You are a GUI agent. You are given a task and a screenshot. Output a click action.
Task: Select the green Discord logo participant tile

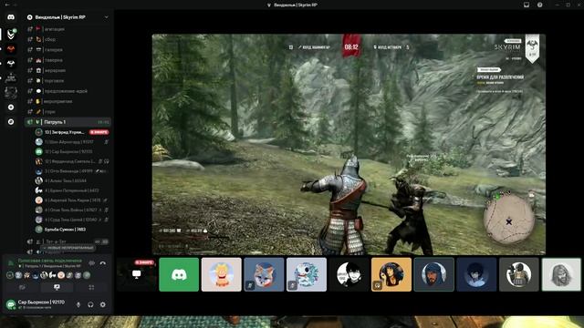(x=179, y=274)
